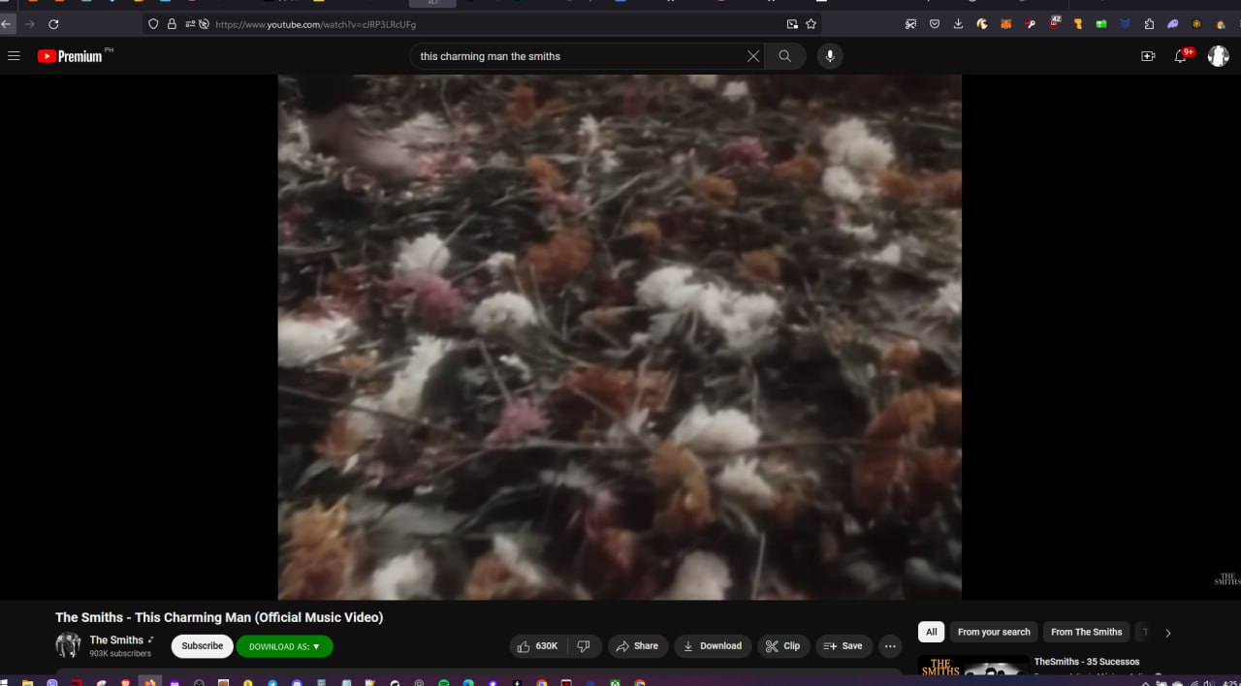Select the From The Smiths chip
Viewport: 1241px width, 686px height.
[1086, 632]
